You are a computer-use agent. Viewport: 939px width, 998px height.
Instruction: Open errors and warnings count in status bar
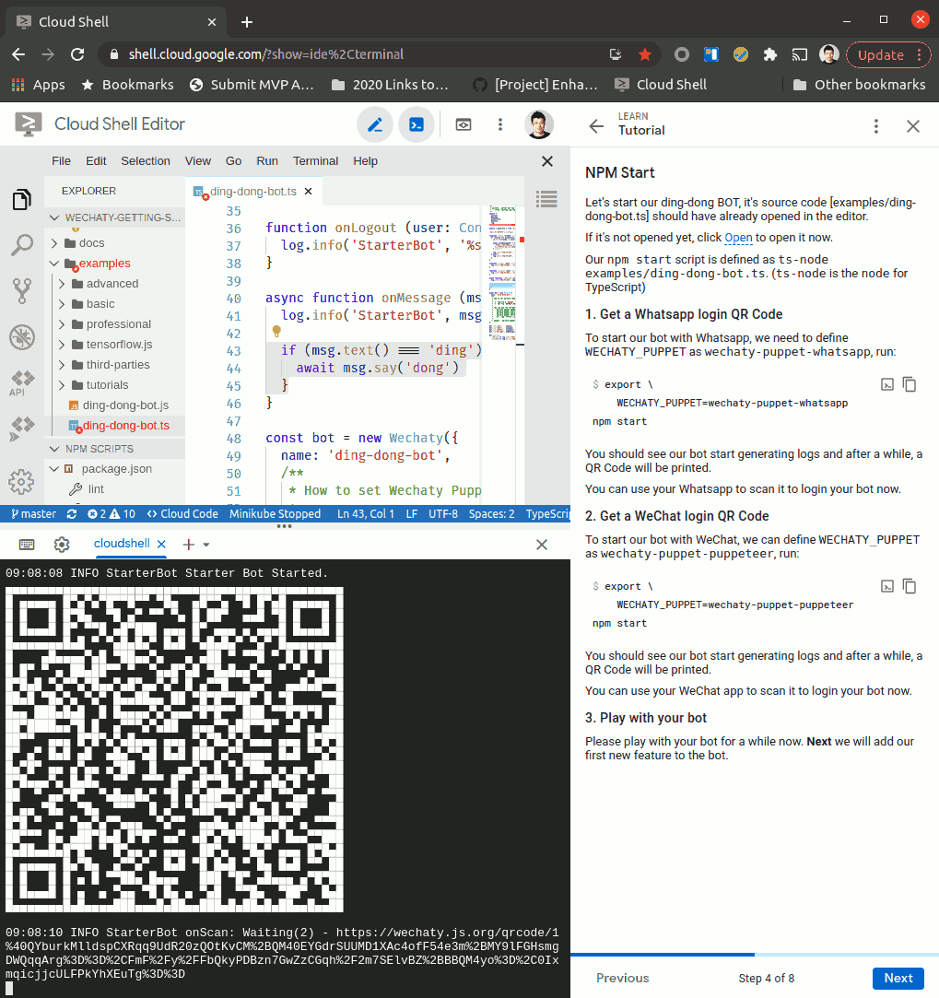pos(112,513)
